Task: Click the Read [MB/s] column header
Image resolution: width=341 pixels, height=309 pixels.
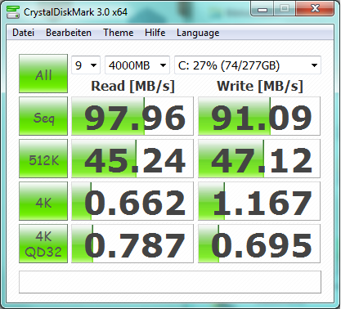Action: pos(132,87)
